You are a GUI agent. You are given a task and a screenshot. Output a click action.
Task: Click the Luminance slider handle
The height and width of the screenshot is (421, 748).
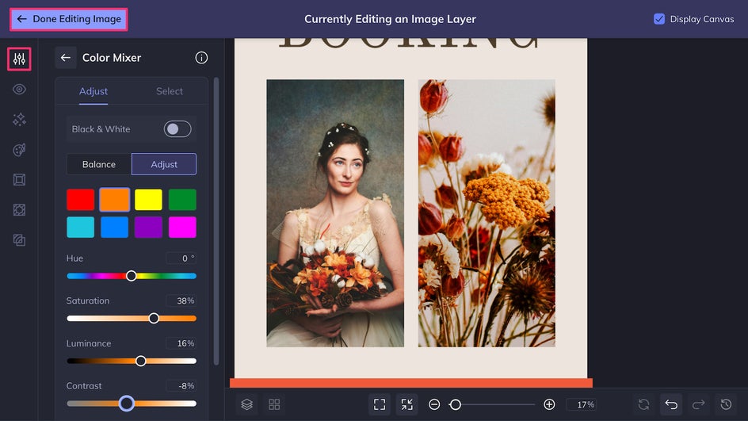[141, 361]
